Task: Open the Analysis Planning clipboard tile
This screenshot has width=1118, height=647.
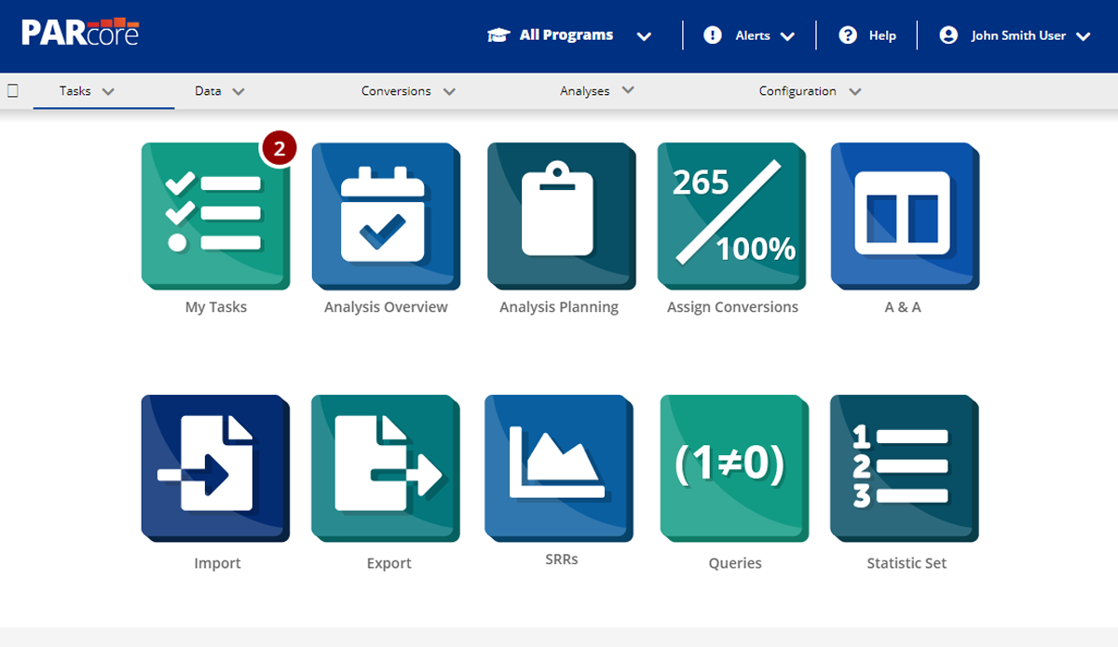Action: (560, 216)
